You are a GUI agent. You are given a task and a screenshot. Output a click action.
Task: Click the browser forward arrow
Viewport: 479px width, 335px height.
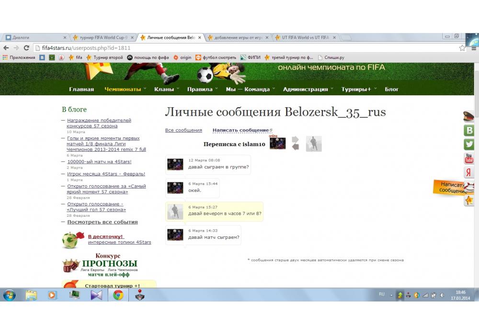[x=16, y=48]
